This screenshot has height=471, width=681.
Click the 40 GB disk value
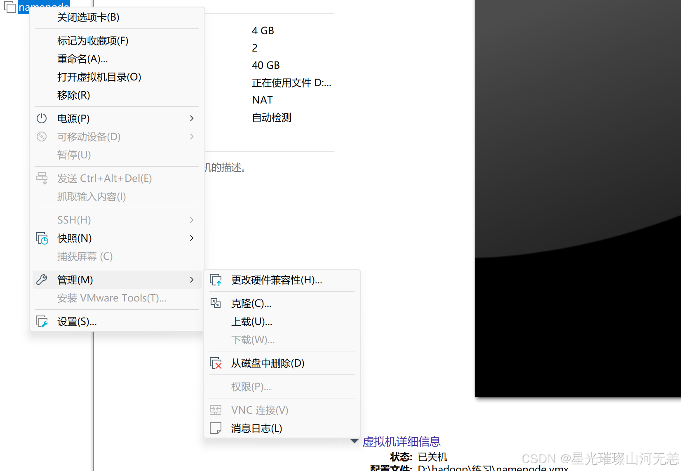266,65
